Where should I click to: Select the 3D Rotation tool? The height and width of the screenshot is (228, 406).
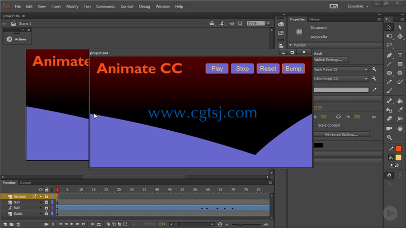coord(400,36)
